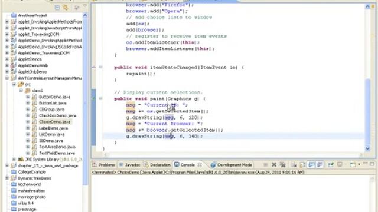Select the AnotherProject folder
Image resolution: width=378 pixels, height=212 pixels.
pyautogui.click(x=29, y=15)
